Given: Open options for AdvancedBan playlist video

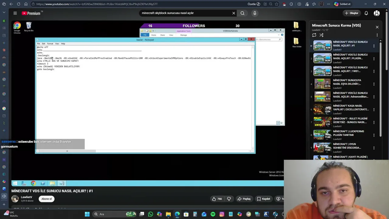Looking at the screenshot, I should (x=374, y=97).
